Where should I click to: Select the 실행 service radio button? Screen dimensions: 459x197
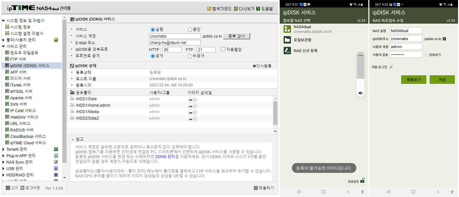pos(153,30)
